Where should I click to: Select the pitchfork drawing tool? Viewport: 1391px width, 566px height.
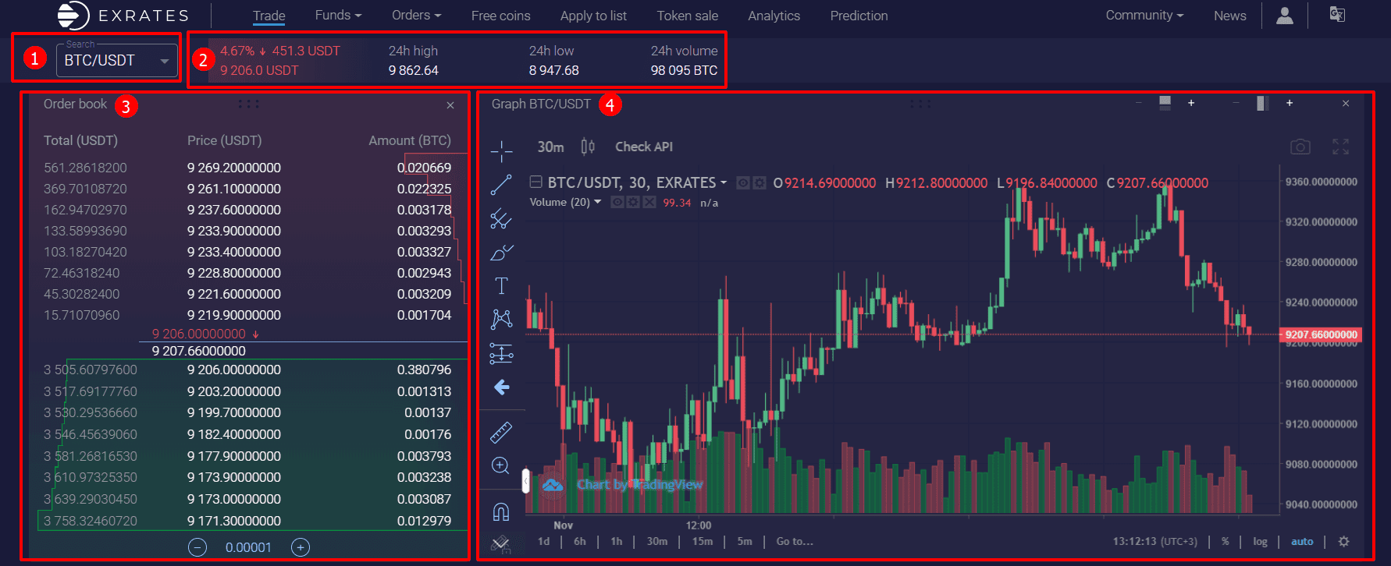[x=501, y=219]
